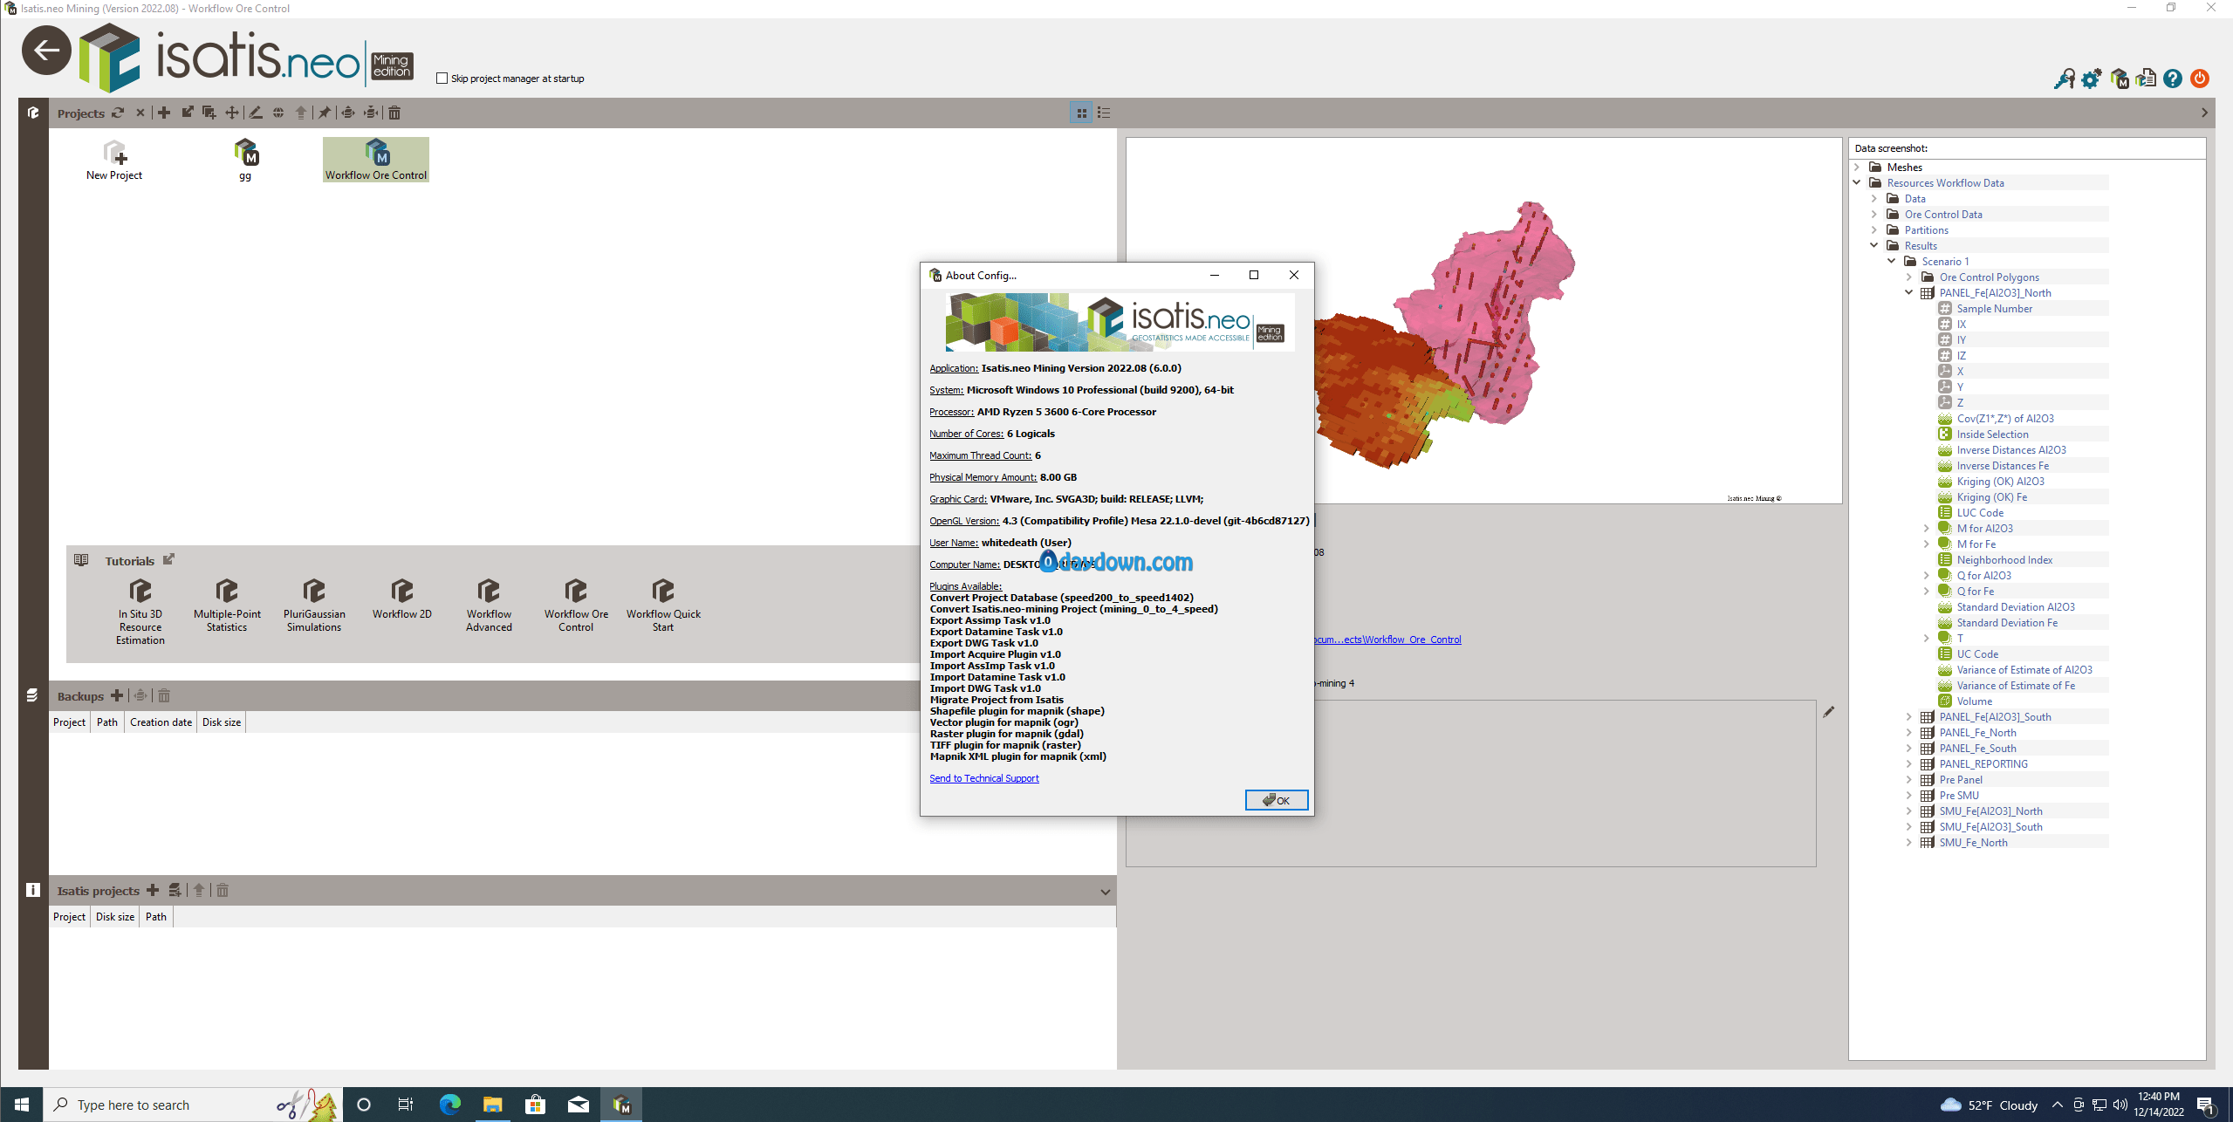Toggle Skip project manager at startup checkbox
Image resolution: width=2233 pixels, height=1122 pixels.
point(442,79)
